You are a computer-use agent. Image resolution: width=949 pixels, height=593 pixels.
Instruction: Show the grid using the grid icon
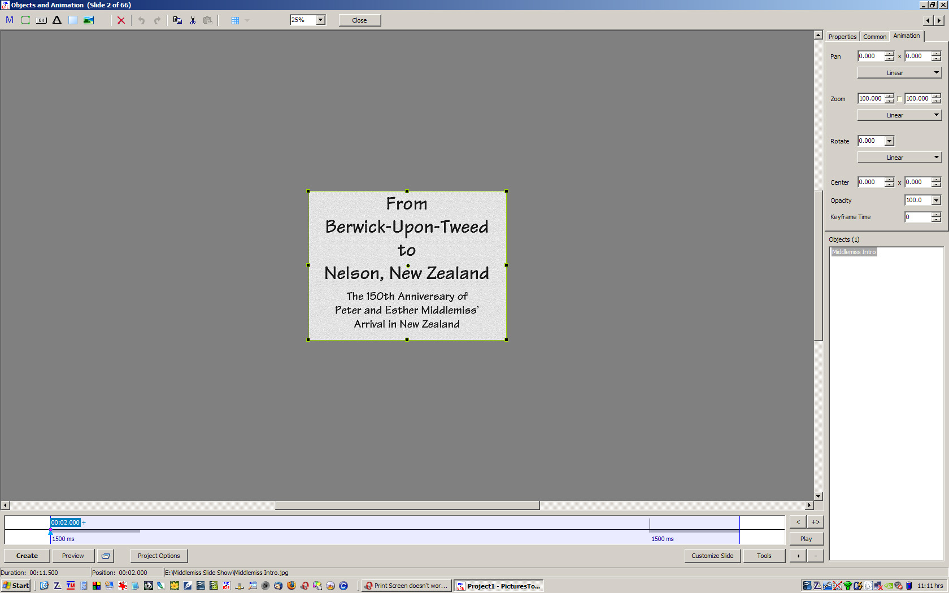235,20
